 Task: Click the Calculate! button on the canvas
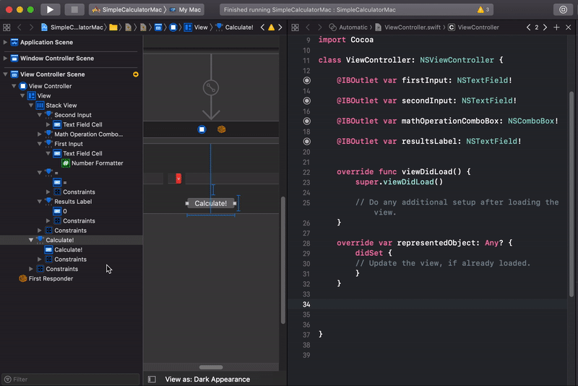(x=211, y=203)
